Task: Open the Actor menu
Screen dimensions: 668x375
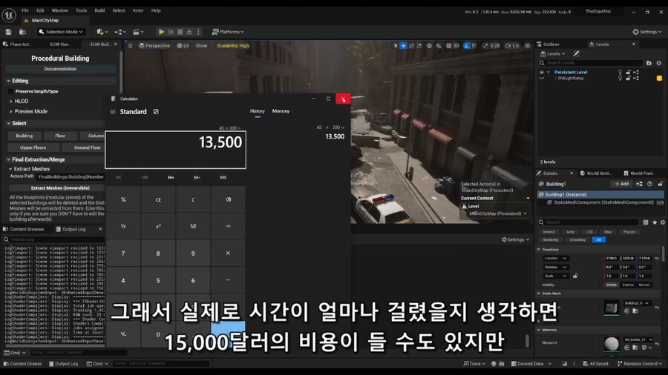Action: click(138, 10)
